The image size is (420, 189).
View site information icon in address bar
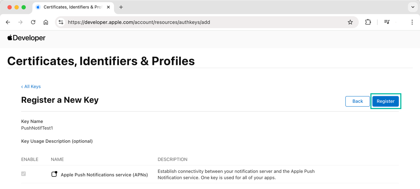pos(61,22)
